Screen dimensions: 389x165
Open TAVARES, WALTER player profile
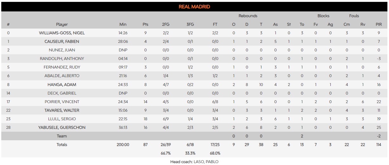[x=62, y=110]
